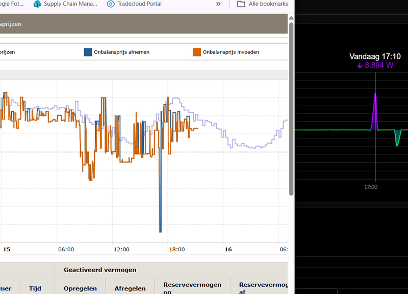Viewport: 408px width, 294px height.
Task: Toggle the Onbalansprijs afnemen series in legend
Action: 121,52
